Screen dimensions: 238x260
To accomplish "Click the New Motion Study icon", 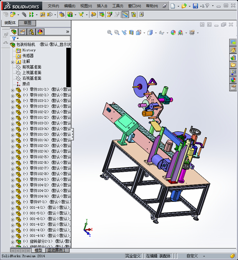I will (x=94, y=14).
